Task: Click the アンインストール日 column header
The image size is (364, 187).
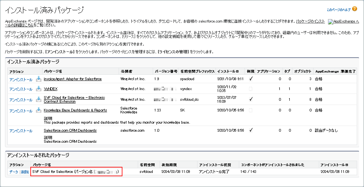Action: 334,165
